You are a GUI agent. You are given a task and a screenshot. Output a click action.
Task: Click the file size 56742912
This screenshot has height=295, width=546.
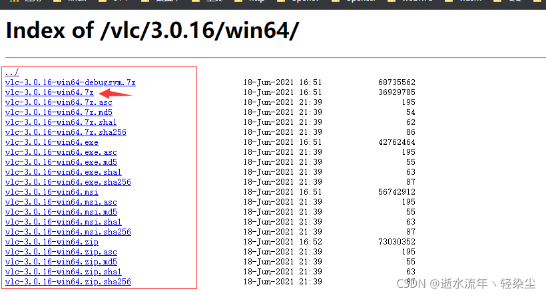point(397,192)
